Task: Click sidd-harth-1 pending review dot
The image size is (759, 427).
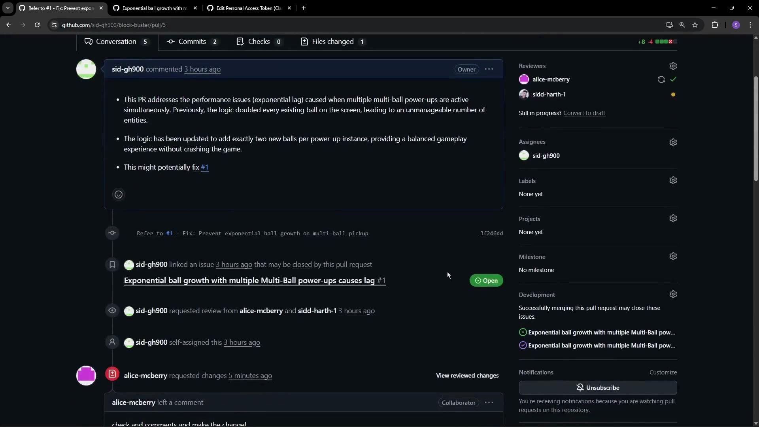Action: [673, 94]
